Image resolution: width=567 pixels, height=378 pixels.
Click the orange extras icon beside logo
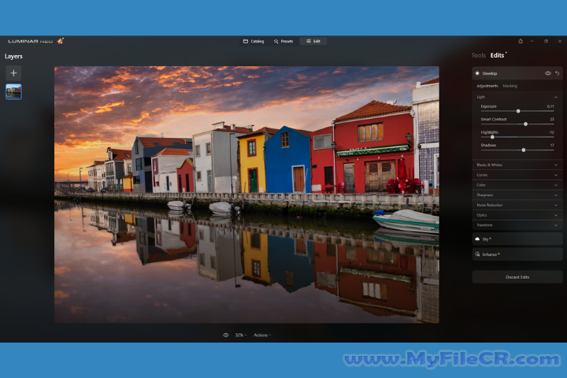(x=60, y=41)
